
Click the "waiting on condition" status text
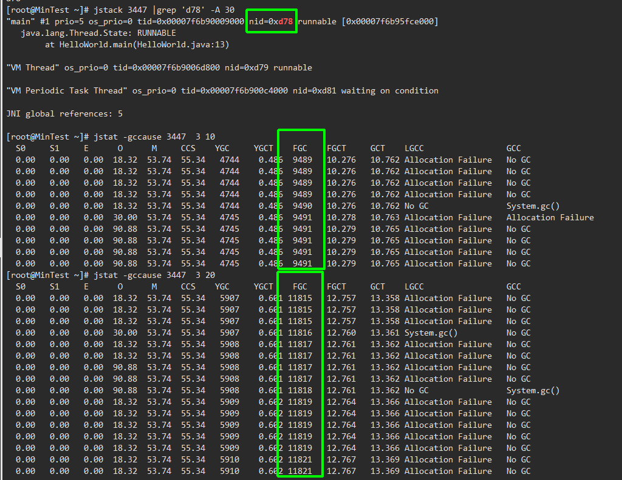click(389, 90)
